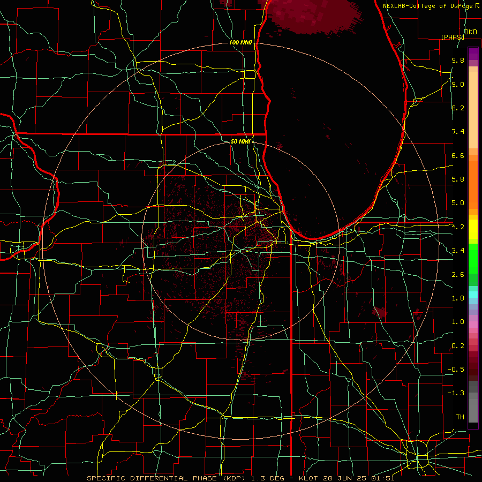Viewport: 482px width, 482px height.
Task: Select the 5.0 value on the color scale
Action: (458, 203)
